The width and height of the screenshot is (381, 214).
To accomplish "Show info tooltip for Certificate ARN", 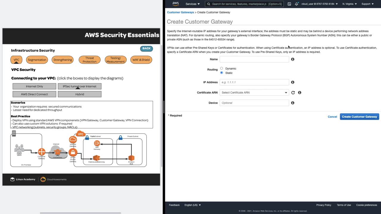I will [299, 92].
